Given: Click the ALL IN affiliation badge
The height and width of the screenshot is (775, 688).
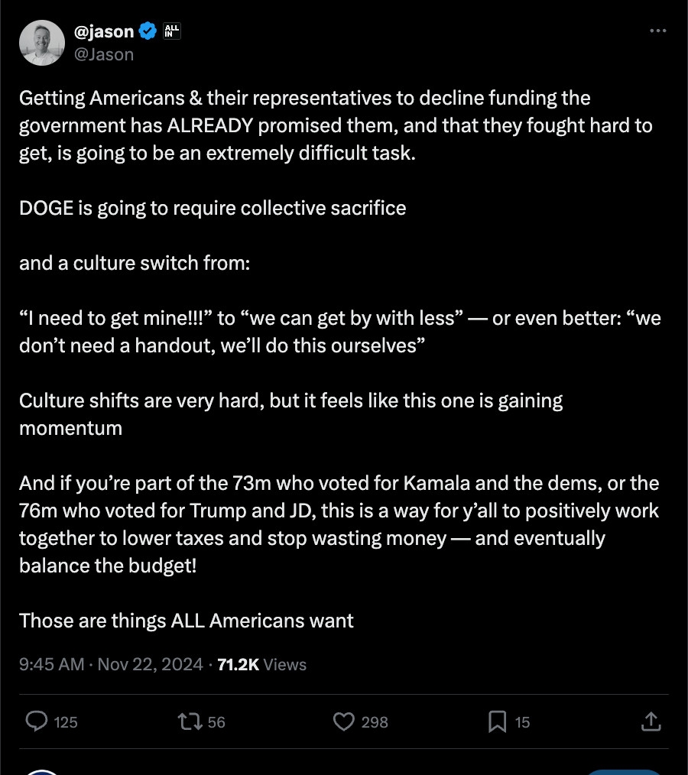Looking at the screenshot, I should click(x=172, y=31).
